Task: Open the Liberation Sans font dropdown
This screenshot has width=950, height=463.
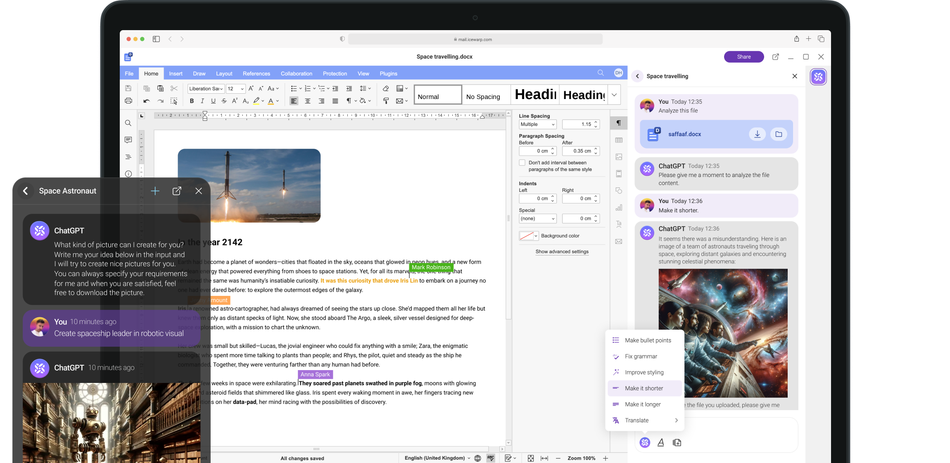Action: (x=206, y=88)
